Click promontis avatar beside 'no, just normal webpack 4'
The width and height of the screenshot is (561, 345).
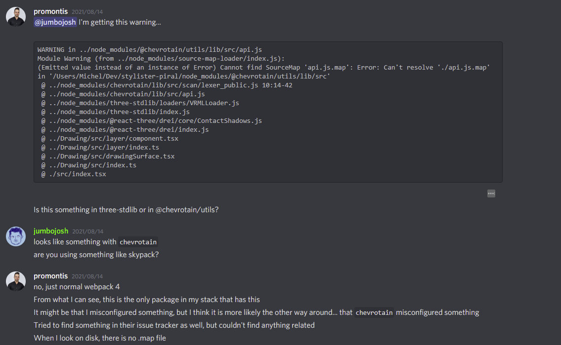(x=16, y=281)
